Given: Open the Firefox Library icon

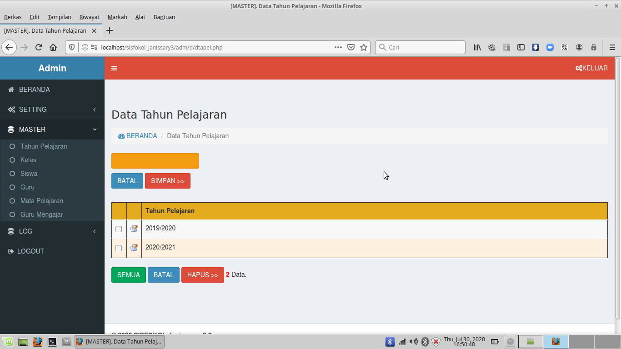Looking at the screenshot, I should pos(477,47).
